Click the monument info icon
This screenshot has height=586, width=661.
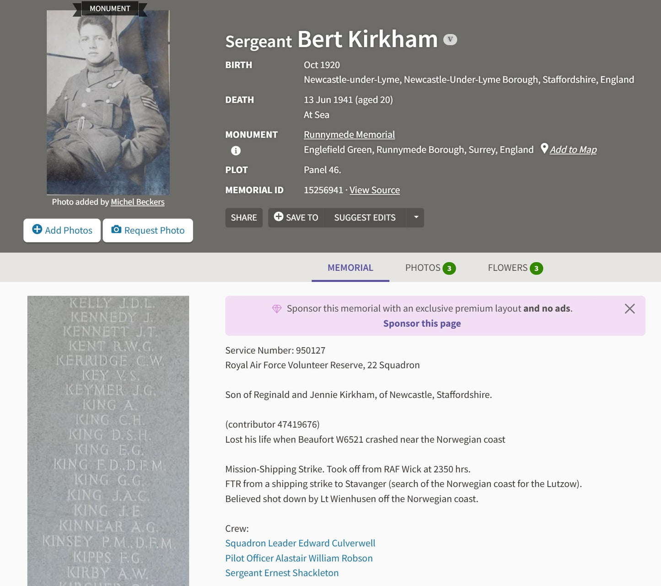[236, 151]
